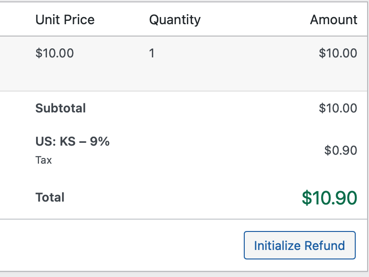Select the Subtotal $10.00 amount
Image resolution: width=369 pixels, height=277 pixels.
point(338,108)
